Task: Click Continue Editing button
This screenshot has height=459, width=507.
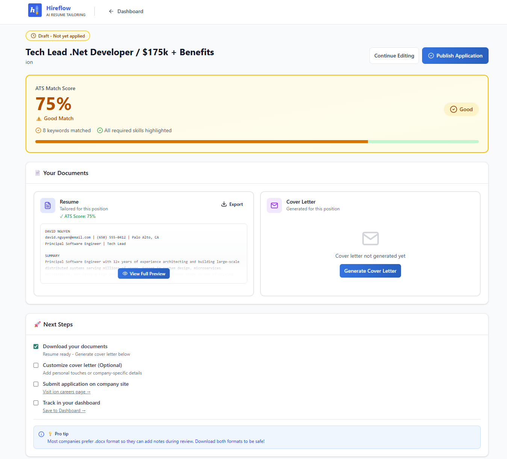Action: [x=394, y=56]
